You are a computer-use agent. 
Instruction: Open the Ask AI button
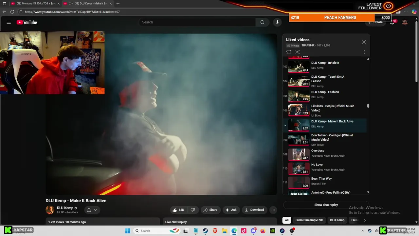(x=231, y=210)
